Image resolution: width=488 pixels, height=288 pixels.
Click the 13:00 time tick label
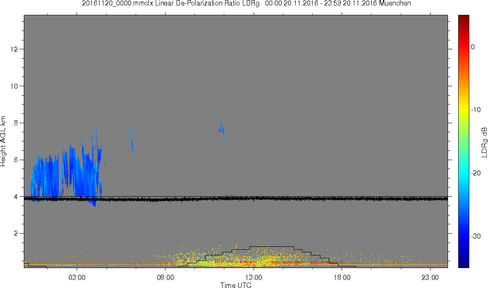pyautogui.click(x=254, y=277)
